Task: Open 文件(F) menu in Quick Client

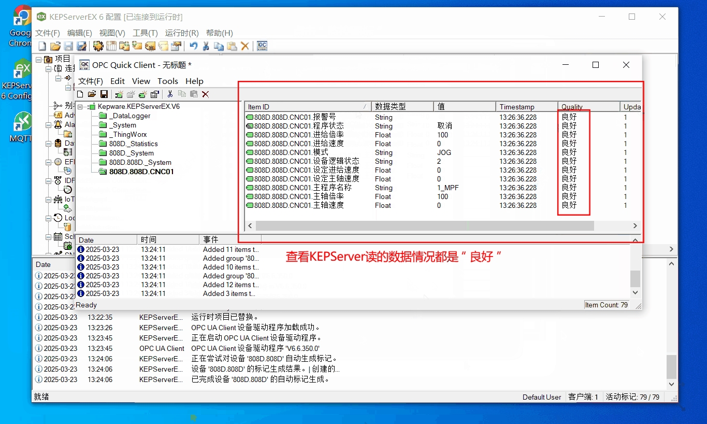Action: point(91,81)
